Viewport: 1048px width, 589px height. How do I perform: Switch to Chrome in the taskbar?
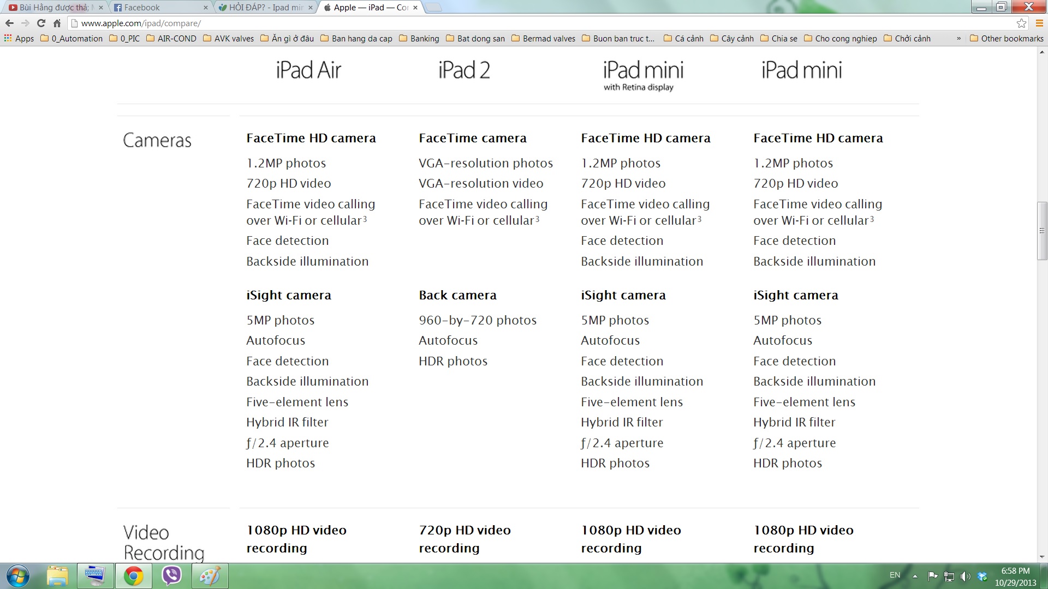pyautogui.click(x=133, y=576)
